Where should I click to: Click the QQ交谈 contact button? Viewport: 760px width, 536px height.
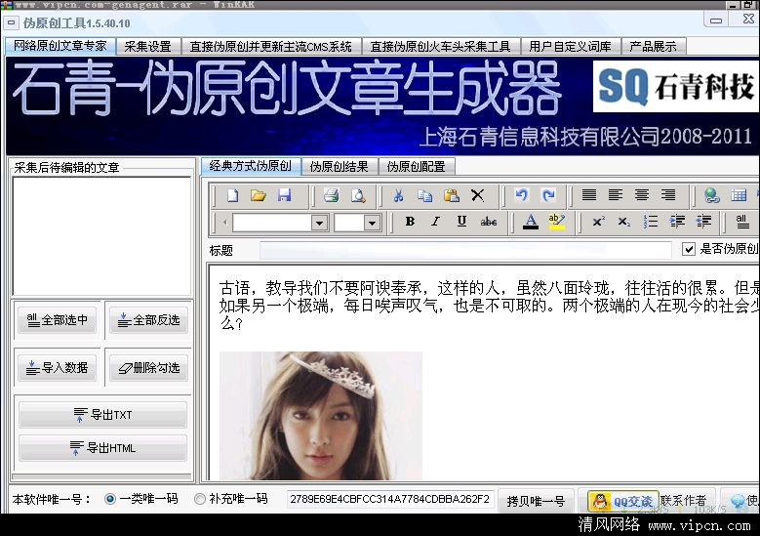click(623, 501)
